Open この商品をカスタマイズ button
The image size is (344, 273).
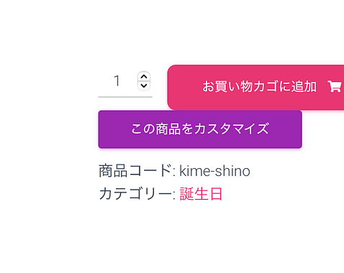coord(200,129)
